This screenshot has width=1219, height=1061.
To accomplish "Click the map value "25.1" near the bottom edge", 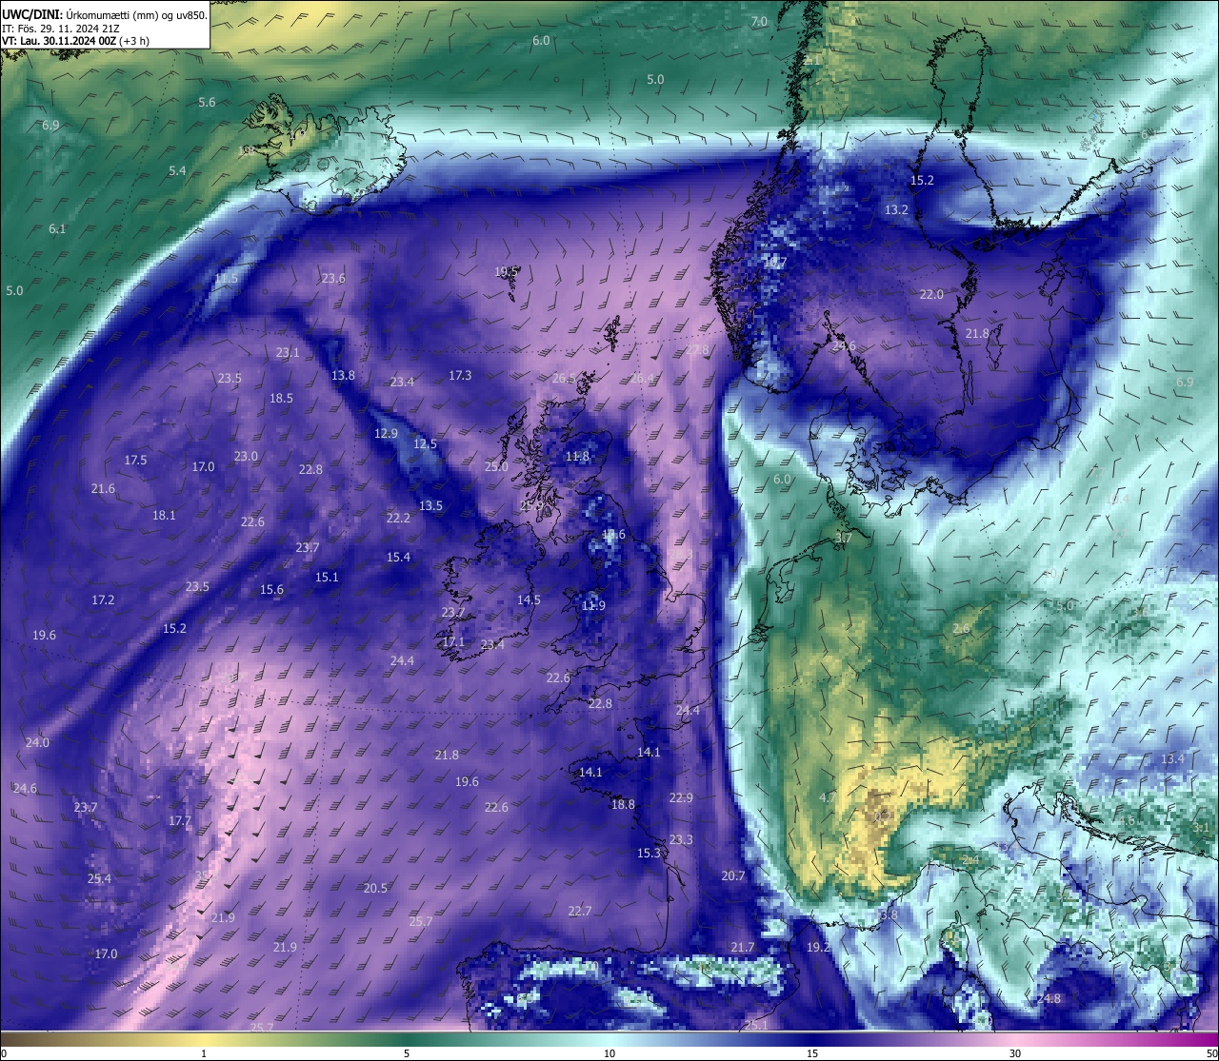I will tap(755, 1025).
